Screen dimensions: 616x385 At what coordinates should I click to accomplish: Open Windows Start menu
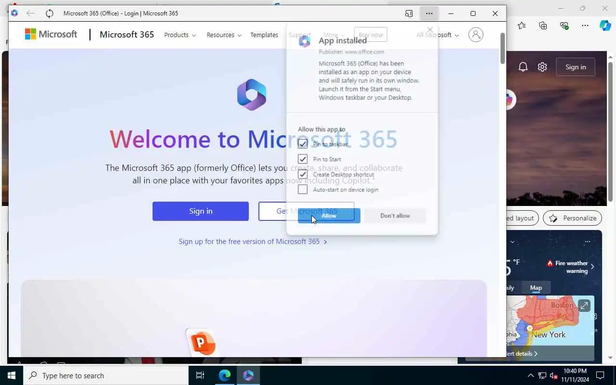click(x=12, y=375)
